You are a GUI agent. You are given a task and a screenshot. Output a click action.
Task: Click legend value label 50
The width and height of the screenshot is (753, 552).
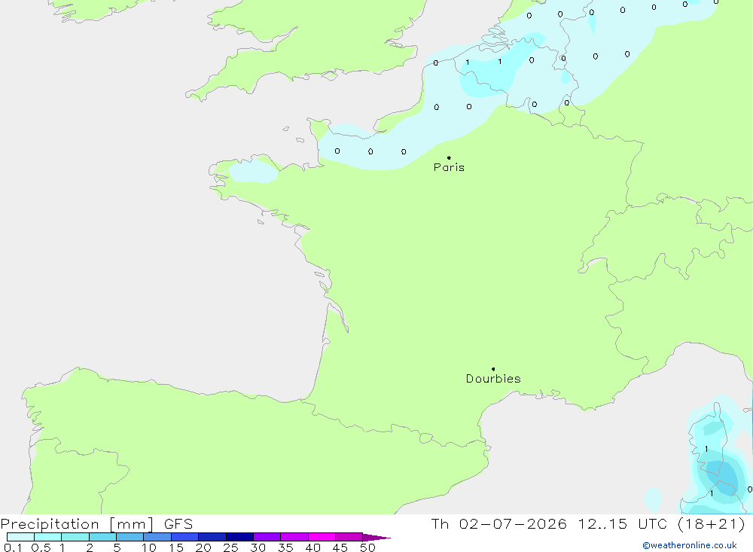pyautogui.click(x=368, y=547)
